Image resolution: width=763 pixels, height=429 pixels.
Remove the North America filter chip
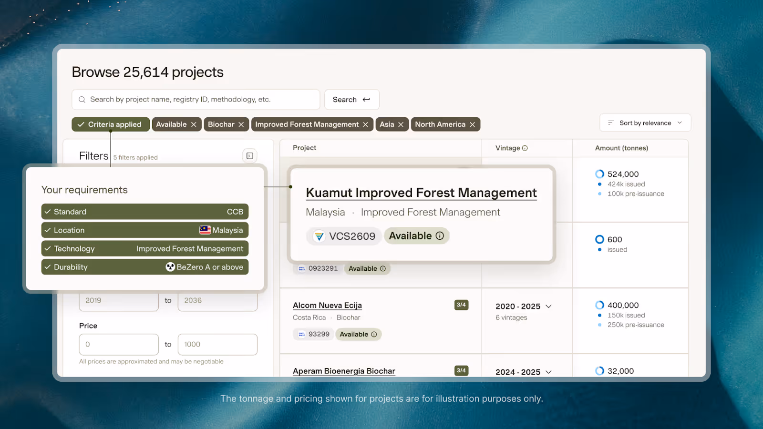pos(473,124)
